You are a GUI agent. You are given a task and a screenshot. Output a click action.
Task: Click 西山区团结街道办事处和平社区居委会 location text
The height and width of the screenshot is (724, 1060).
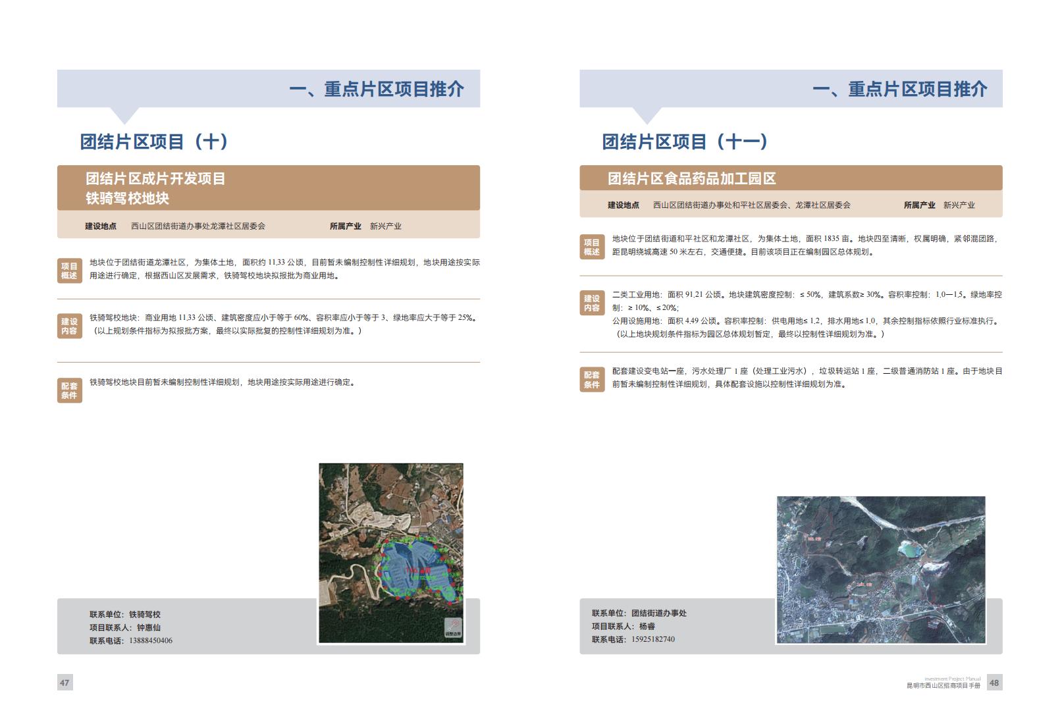point(752,205)
